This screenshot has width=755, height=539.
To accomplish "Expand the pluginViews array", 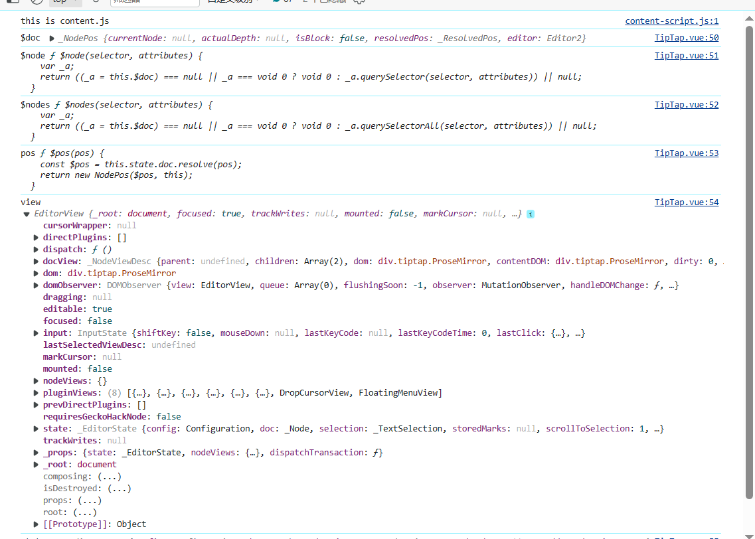I will coord(37,393).
